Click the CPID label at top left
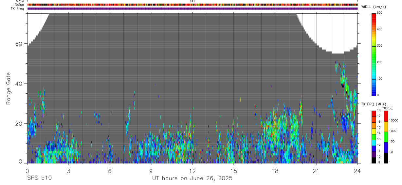 (x=20, y=1)
